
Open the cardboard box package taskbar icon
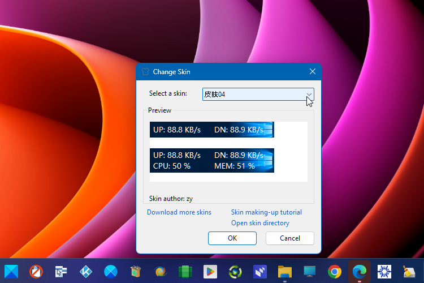pos(136,271)
